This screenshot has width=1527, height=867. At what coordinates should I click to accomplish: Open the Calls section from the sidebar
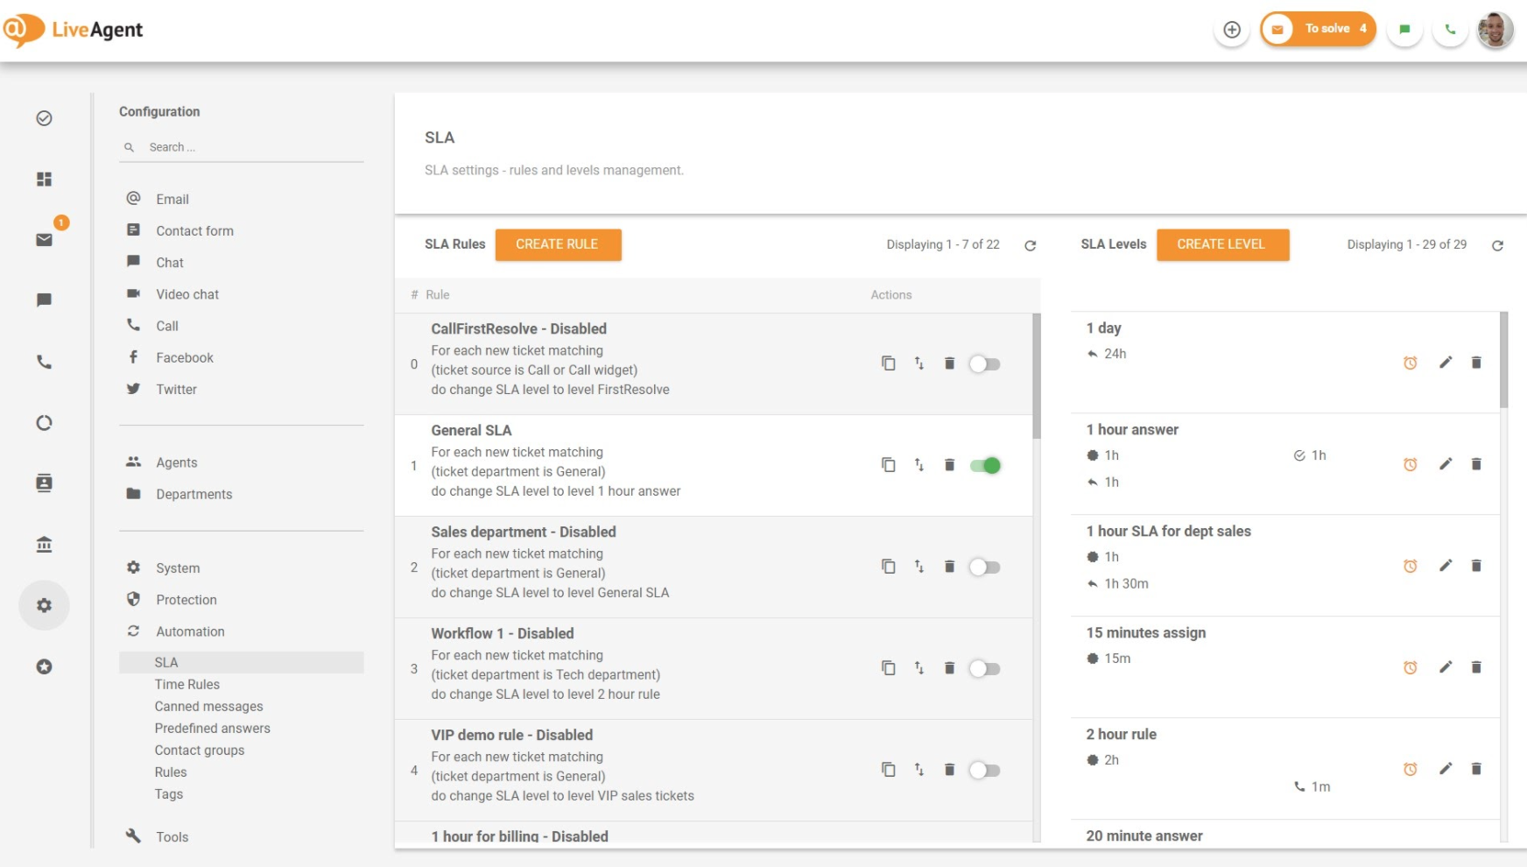44,362
